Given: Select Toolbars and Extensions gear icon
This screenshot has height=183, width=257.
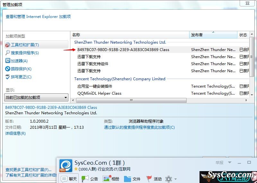Looking at the screenshot, I should [7, 45].
